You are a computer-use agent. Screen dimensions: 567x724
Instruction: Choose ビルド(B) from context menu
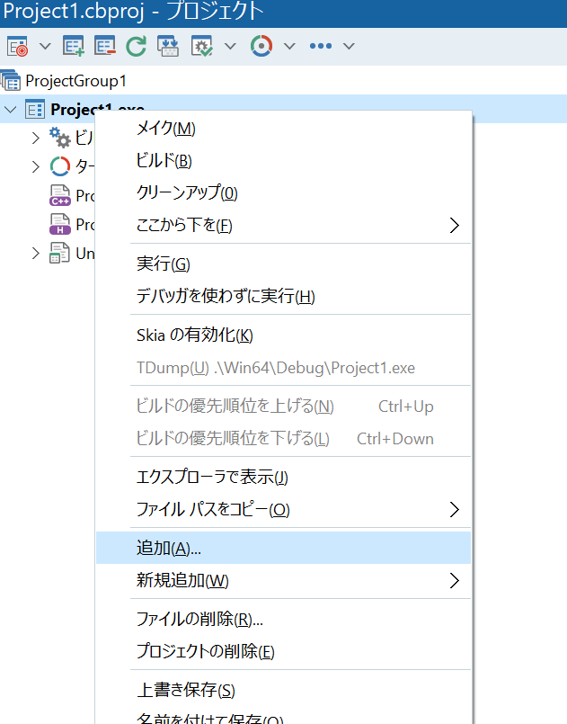click(x=164, y=161)
